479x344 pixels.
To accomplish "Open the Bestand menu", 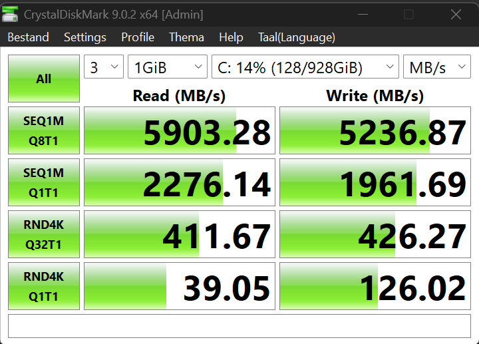I will (28, 37).
